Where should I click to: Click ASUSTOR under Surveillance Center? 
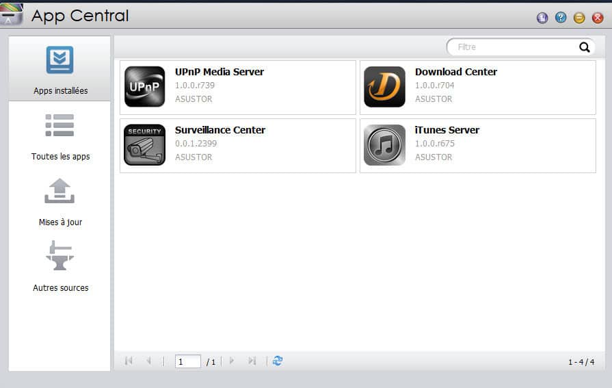pyautogui.click(x=194, y=157)
